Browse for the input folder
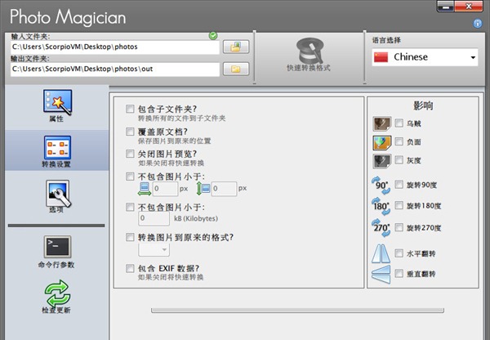 coord(236,47)
